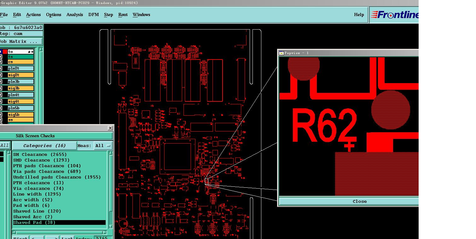This screenshot has height=239, width=476.
Task: Select the 'sig4t' layer name
Action: [21, 101]
